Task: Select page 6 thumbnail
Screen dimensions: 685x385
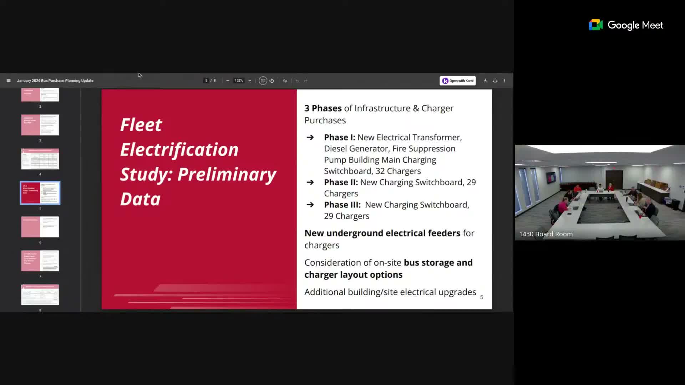Action: click(40, 227)
